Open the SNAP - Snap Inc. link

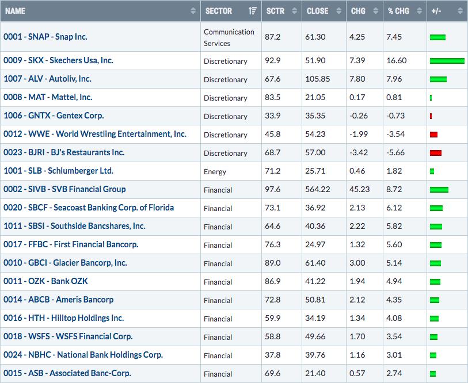pyautogui.click(x=45, y=37)
